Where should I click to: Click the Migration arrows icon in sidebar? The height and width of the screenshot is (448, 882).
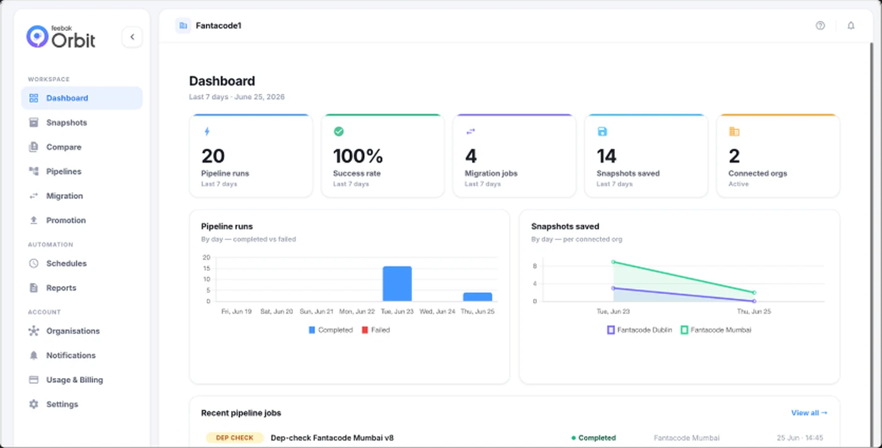(x=34, y=196)
